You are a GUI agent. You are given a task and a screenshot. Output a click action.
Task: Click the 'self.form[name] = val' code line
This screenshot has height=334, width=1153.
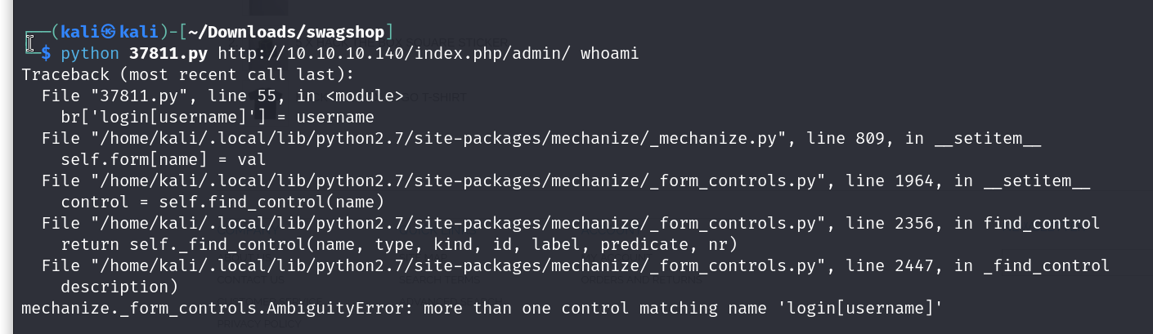[x=164, y=160]
